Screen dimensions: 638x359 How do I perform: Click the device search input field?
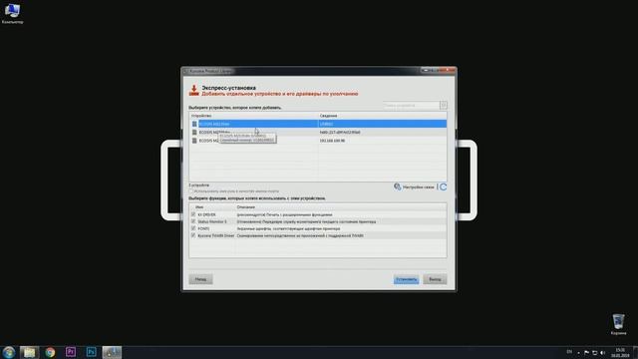(411, 106)
